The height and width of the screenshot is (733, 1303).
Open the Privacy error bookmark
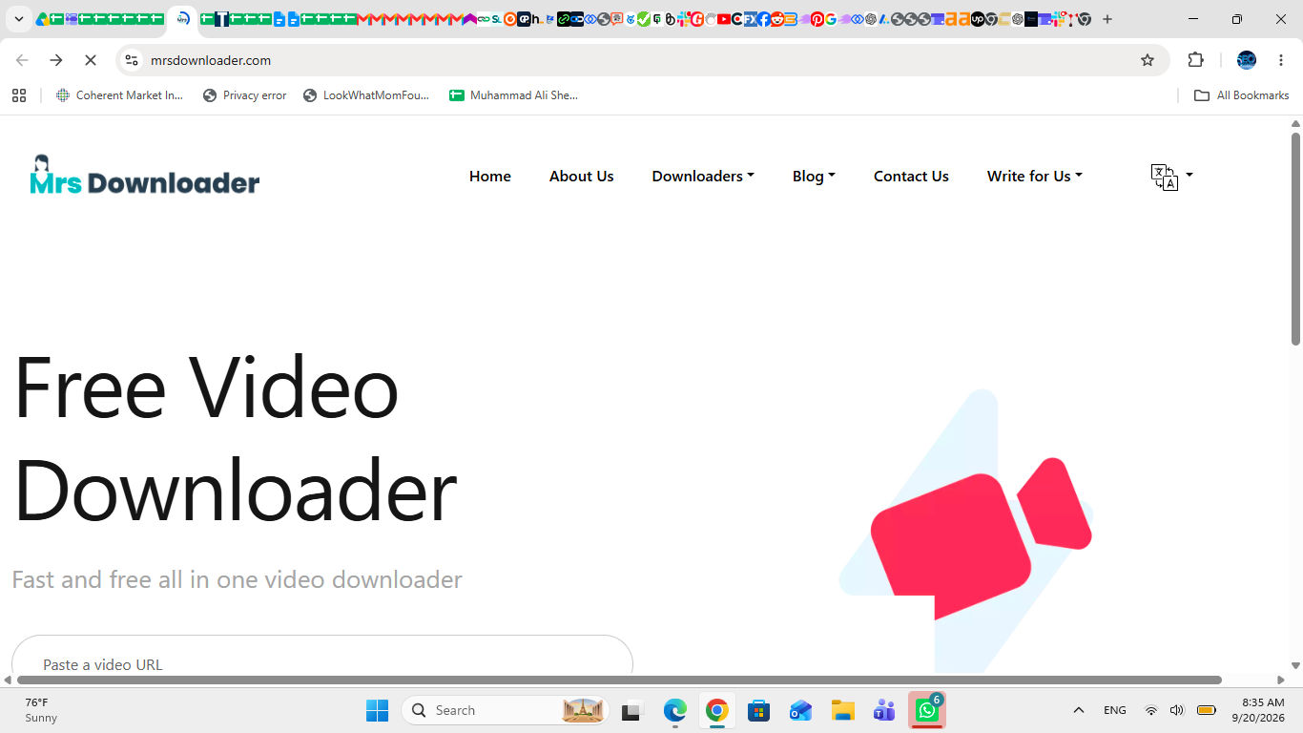245,95
